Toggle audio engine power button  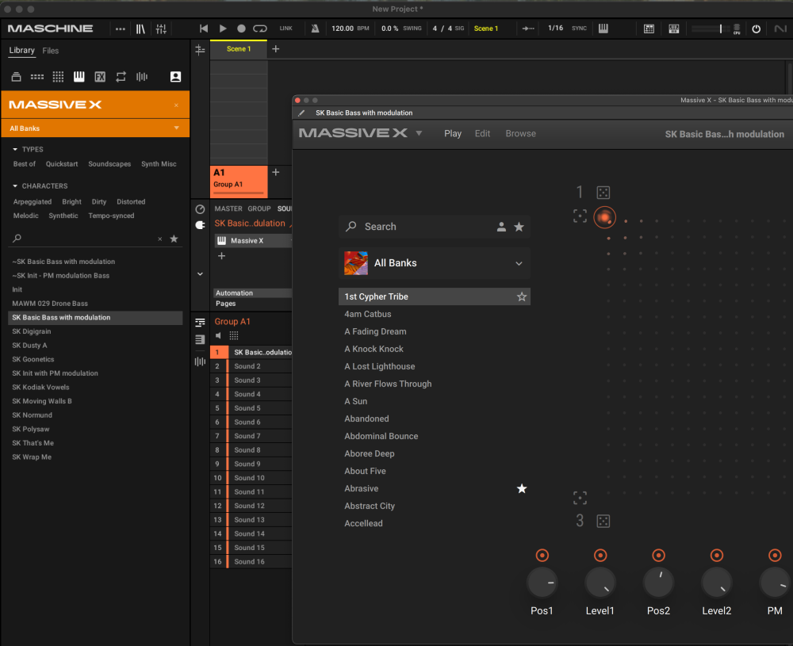click(756, 29)
